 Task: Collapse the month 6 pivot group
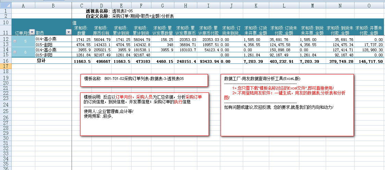tap(15, 52)
